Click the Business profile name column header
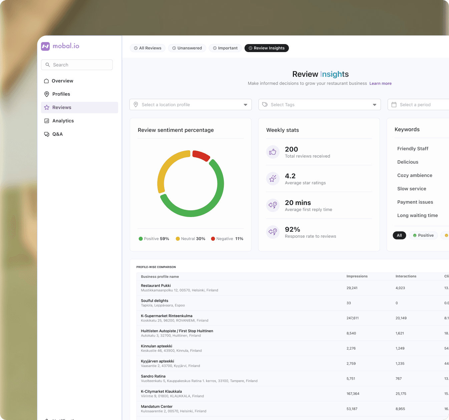The width and height of the screenshot is (449, 420). (x=160, y=276)
